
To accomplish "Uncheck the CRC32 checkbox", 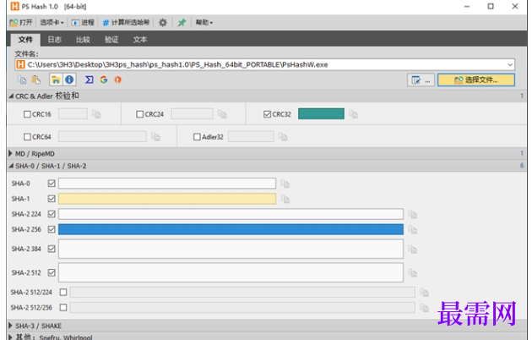I will click(x=268, y=114).
